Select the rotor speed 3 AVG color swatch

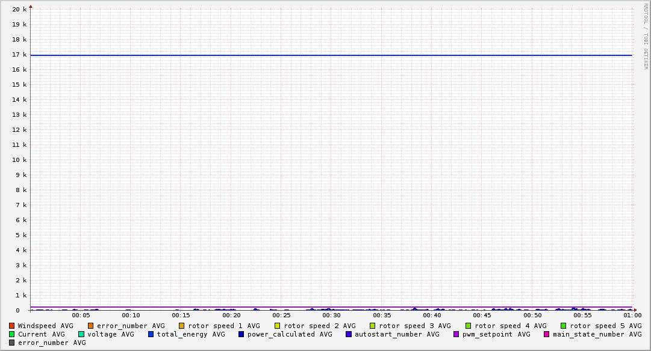[373, 326]
